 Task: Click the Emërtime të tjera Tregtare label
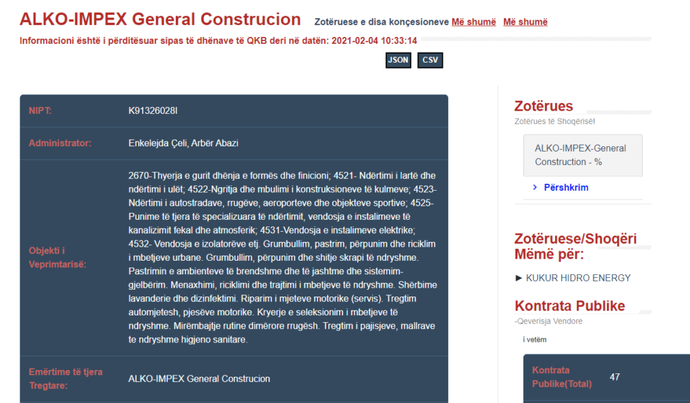[x=65, y=379]
